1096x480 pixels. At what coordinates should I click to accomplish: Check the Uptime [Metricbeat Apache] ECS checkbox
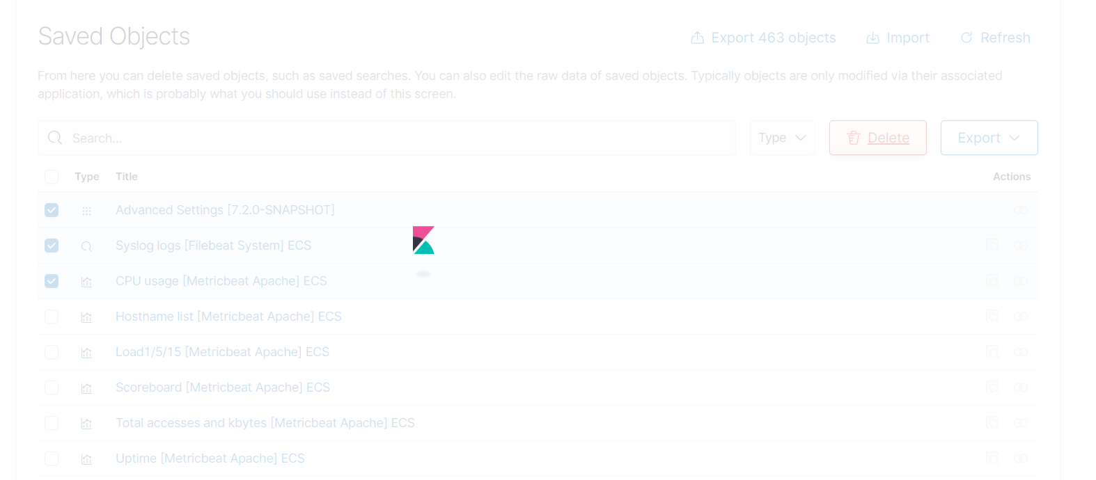52,458
